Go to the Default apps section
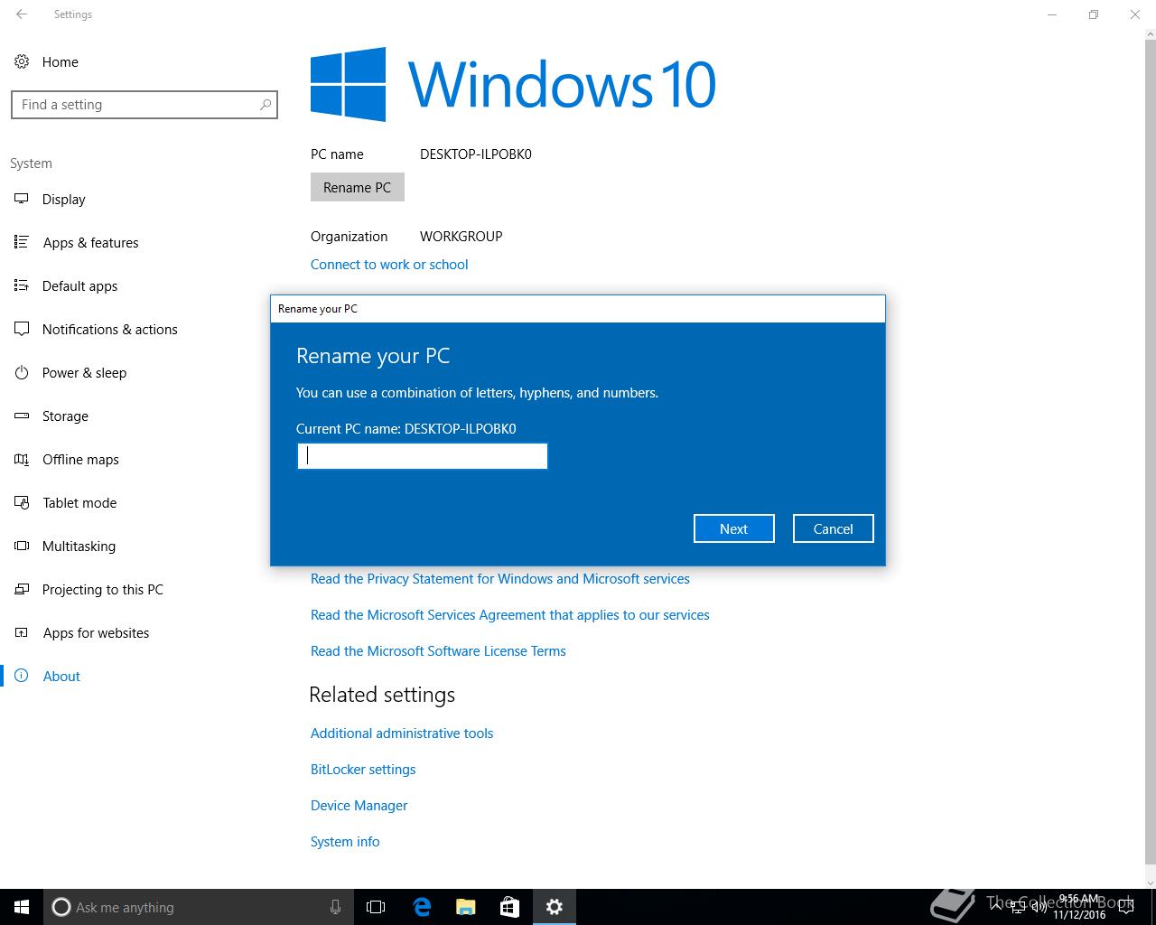The image size is (1156, 925). point(80,285)
